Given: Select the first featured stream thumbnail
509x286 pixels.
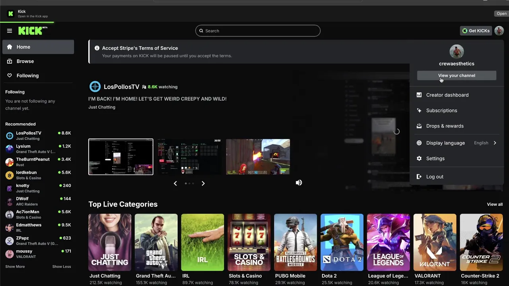Looking at the screenshot, I should coord(121,157).
